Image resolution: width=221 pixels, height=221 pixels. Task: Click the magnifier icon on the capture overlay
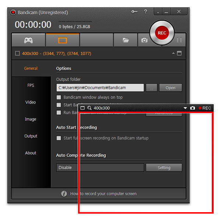[90, 108]
